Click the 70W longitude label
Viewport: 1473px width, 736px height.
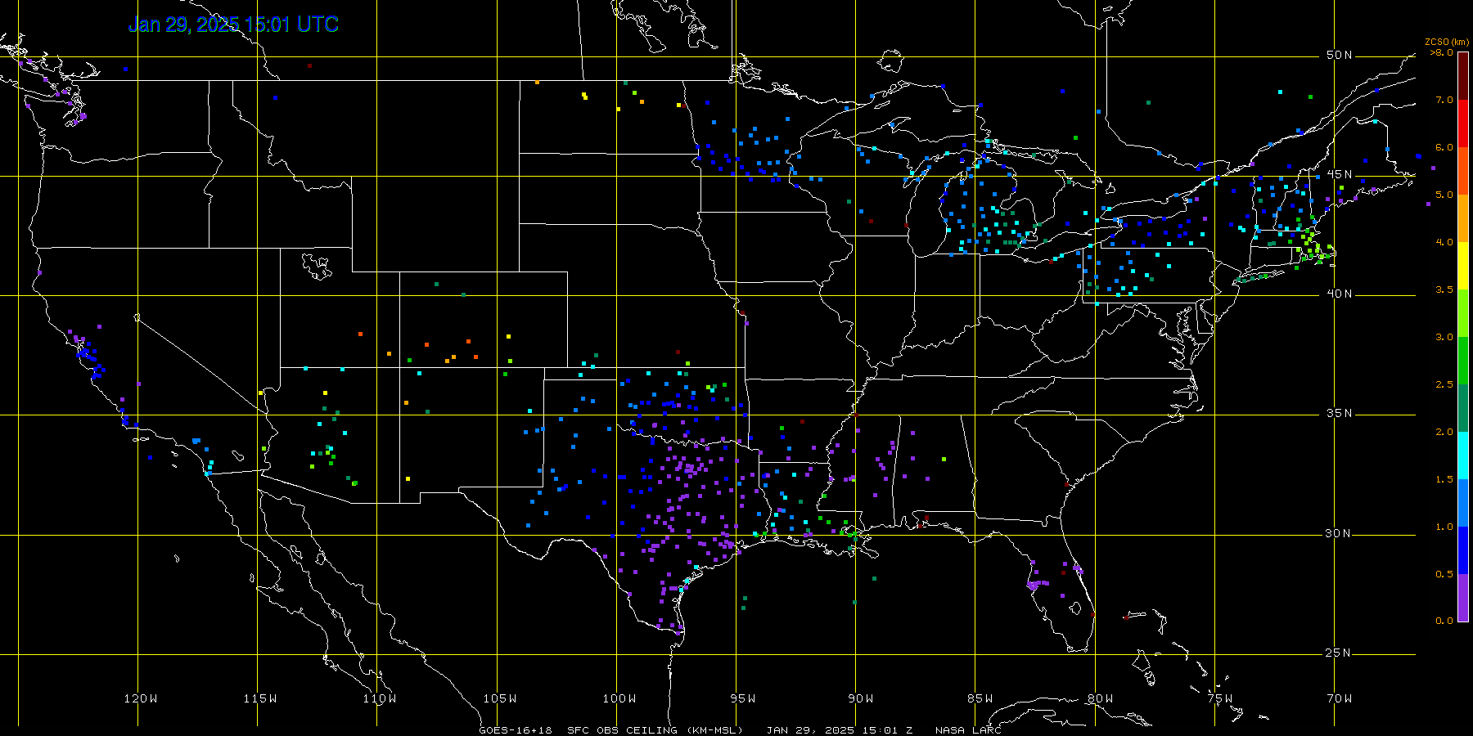tap(1340, 699)
